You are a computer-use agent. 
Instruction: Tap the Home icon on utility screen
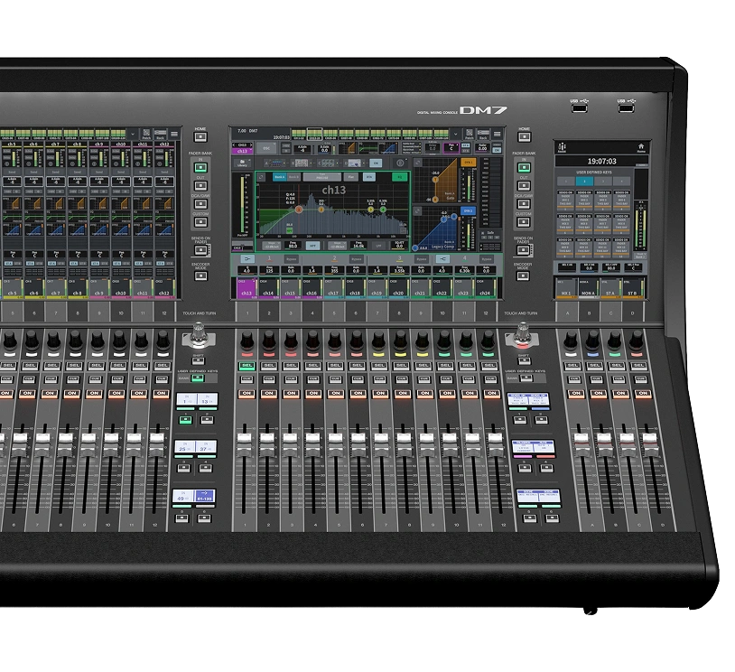641,148
